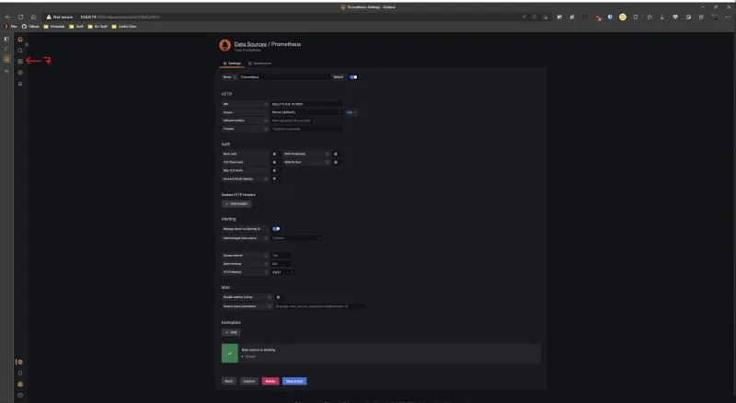Open the Grafana home logo in sidebar

tap(20, 39)
